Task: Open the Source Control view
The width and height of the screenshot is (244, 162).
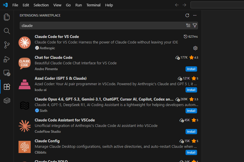Action: pyautogui.click(x=7, y=45)
